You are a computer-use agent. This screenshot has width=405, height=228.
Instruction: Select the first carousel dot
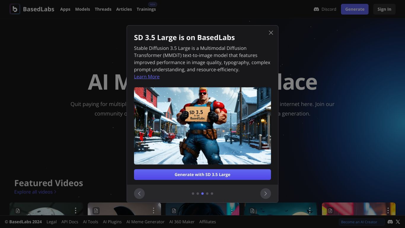pyautogui.click(x=193, y=194)
